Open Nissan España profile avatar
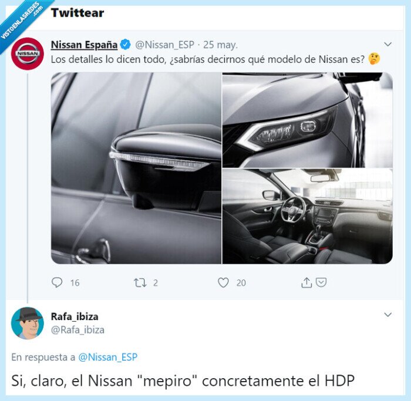The image size is (411, 401). 27,53
